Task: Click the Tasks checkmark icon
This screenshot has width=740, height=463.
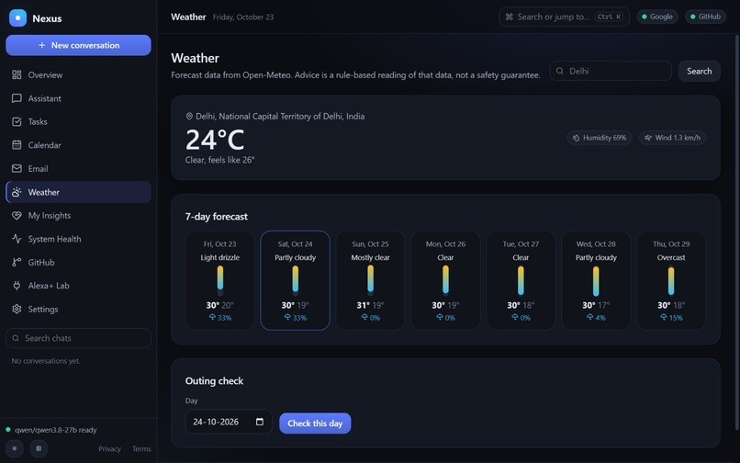Action: coord(17,122)
